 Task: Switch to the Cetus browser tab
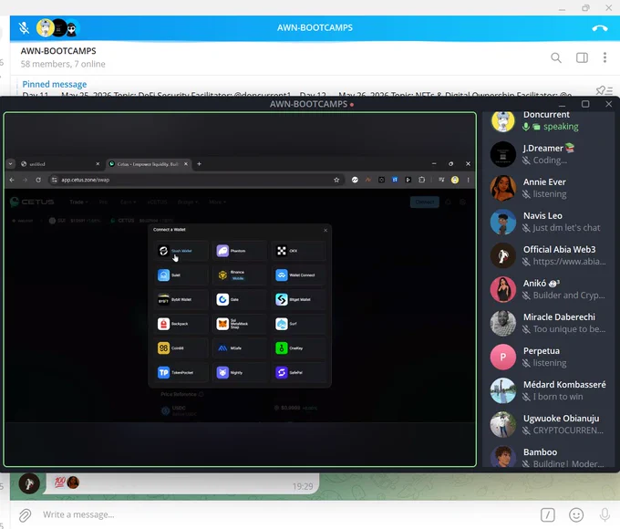(147, 164)
